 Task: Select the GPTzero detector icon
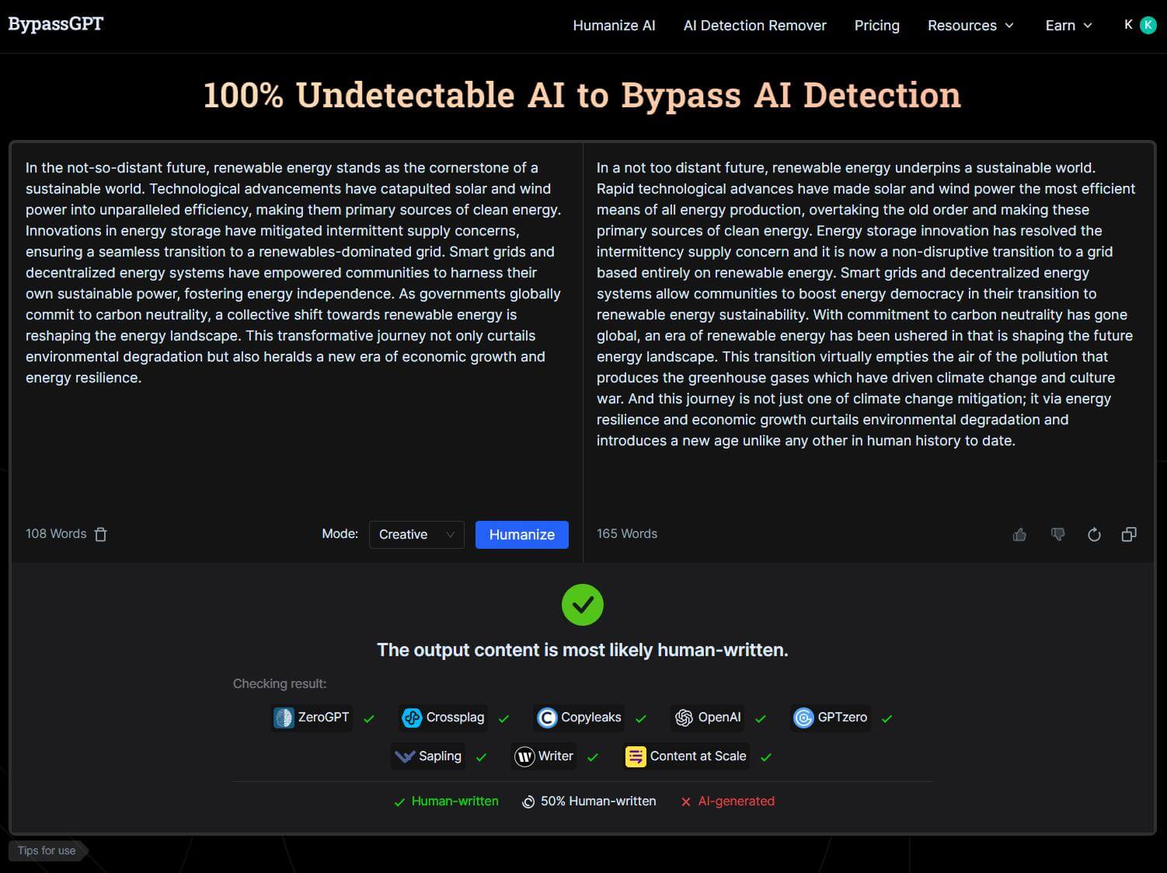click(804, 718)
